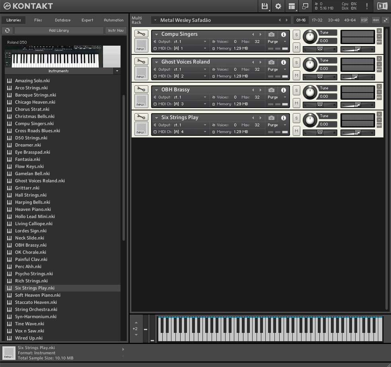
Task: Click the Tune knob of Compu Singers
Action: click(x=310, y=37)
